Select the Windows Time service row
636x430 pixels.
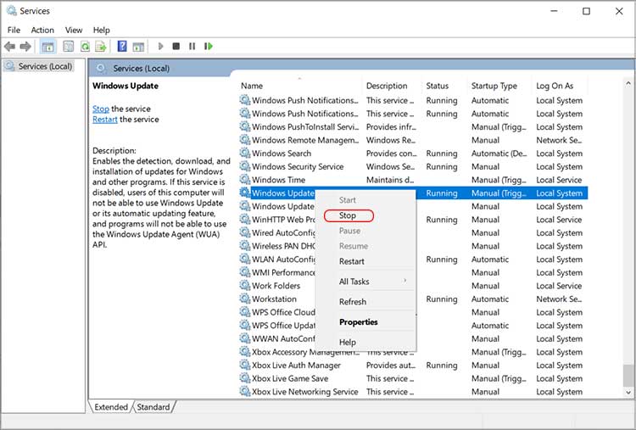[x=413, y=179]
